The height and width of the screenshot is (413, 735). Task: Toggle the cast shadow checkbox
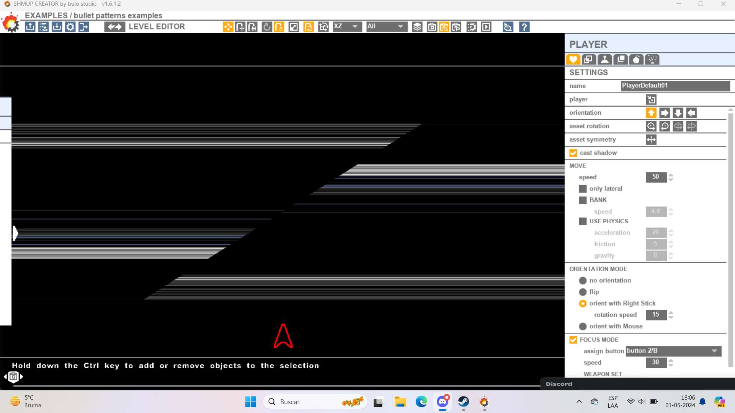pyautogui.click(x=573, y=153)
